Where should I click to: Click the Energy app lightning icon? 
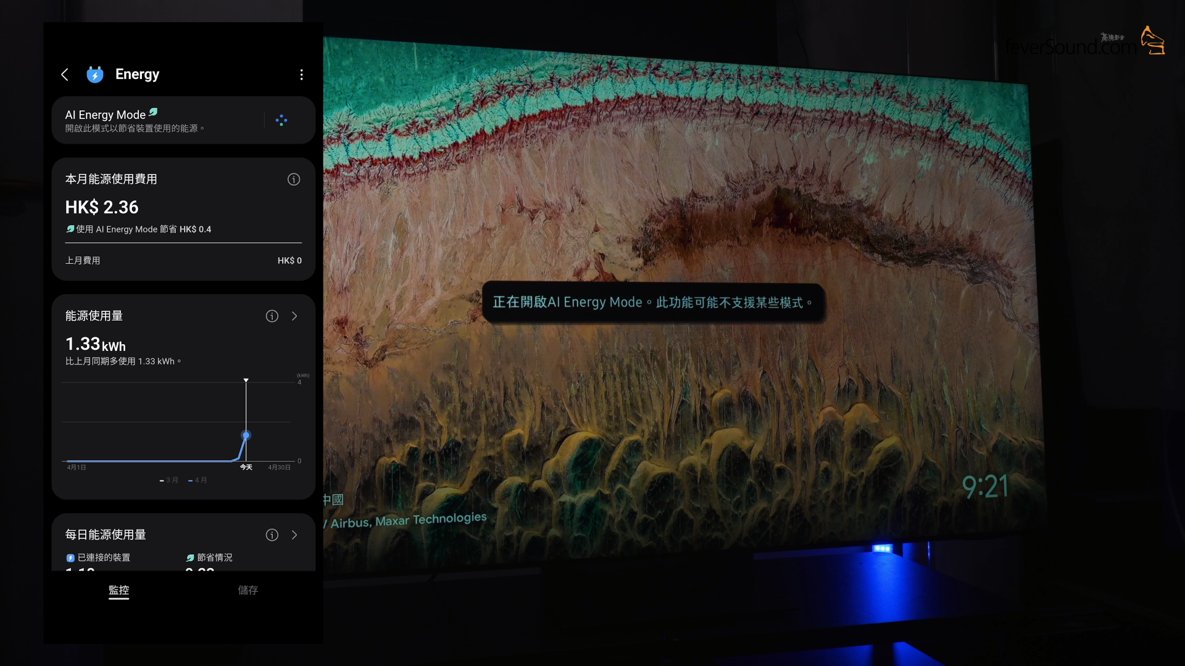point(94,75)
